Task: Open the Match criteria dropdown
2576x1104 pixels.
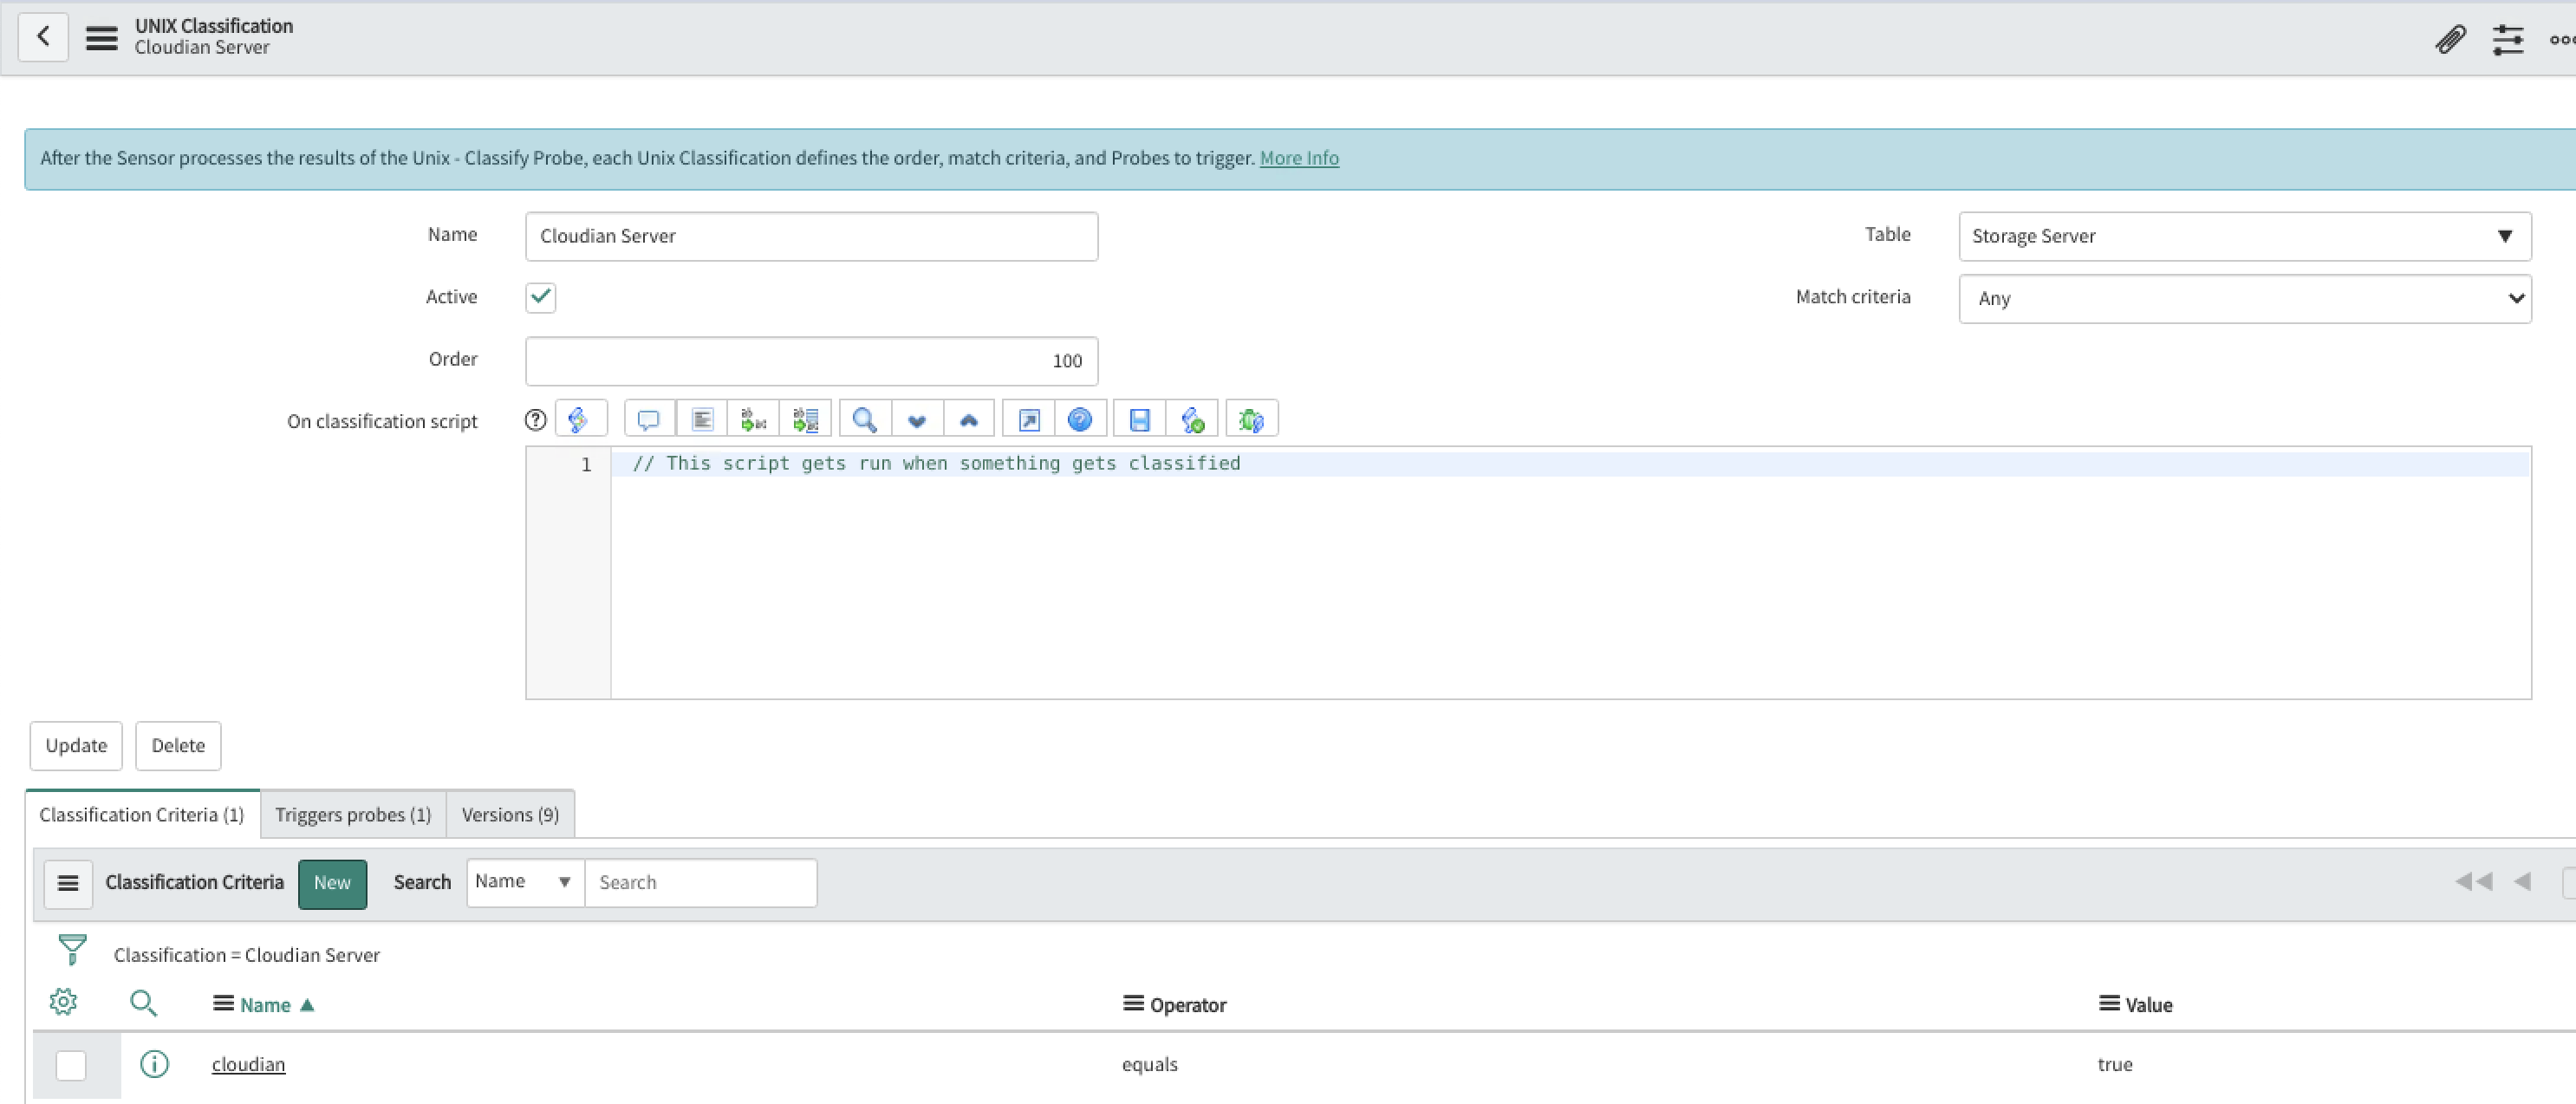Action: coord(2245,299)
